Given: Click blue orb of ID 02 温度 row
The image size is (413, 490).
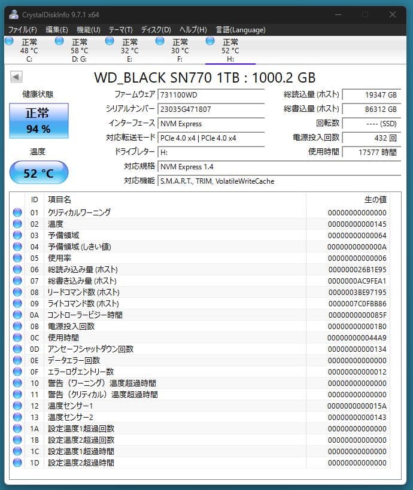Looking at the screenshot, I should [x=17, y=224].
